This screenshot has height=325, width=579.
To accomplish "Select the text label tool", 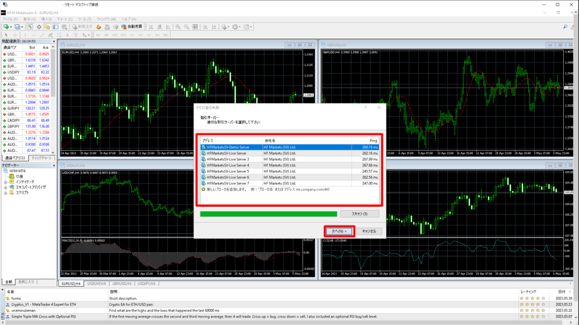I will pos(76,35).
